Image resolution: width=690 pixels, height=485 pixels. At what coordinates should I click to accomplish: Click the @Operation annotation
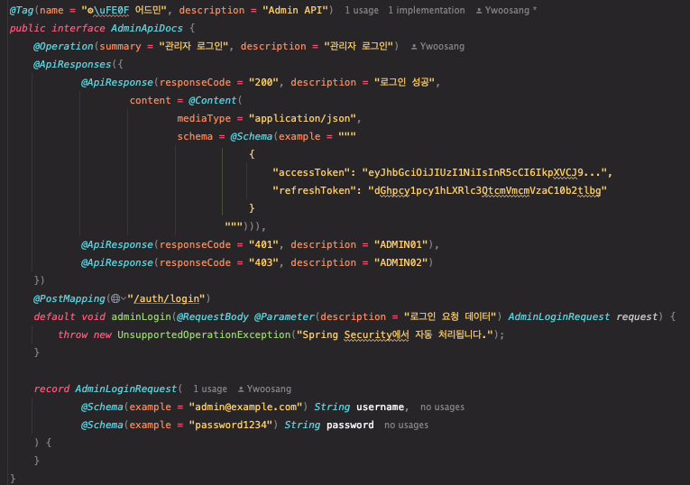(x=63, y=46)
